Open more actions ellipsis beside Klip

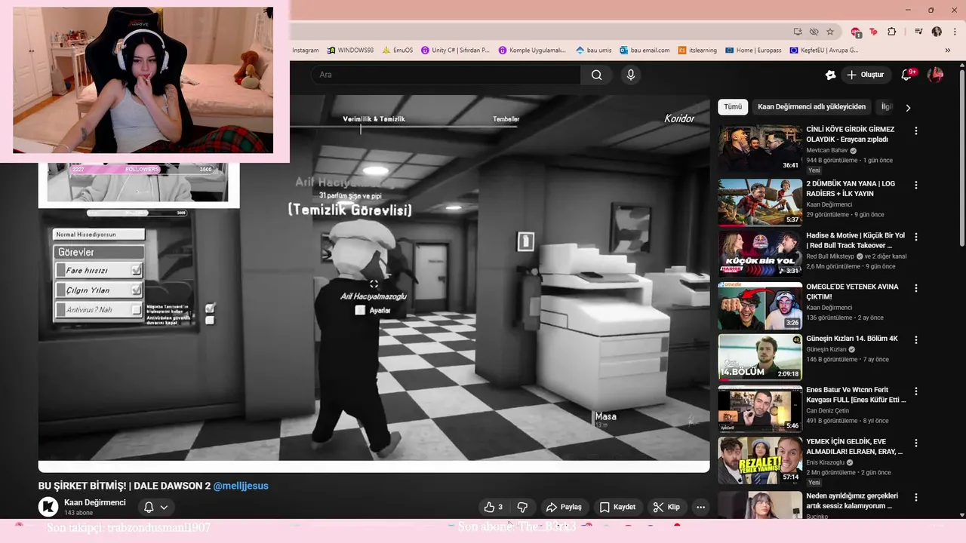pyautogui.click(x=700, y=507)
